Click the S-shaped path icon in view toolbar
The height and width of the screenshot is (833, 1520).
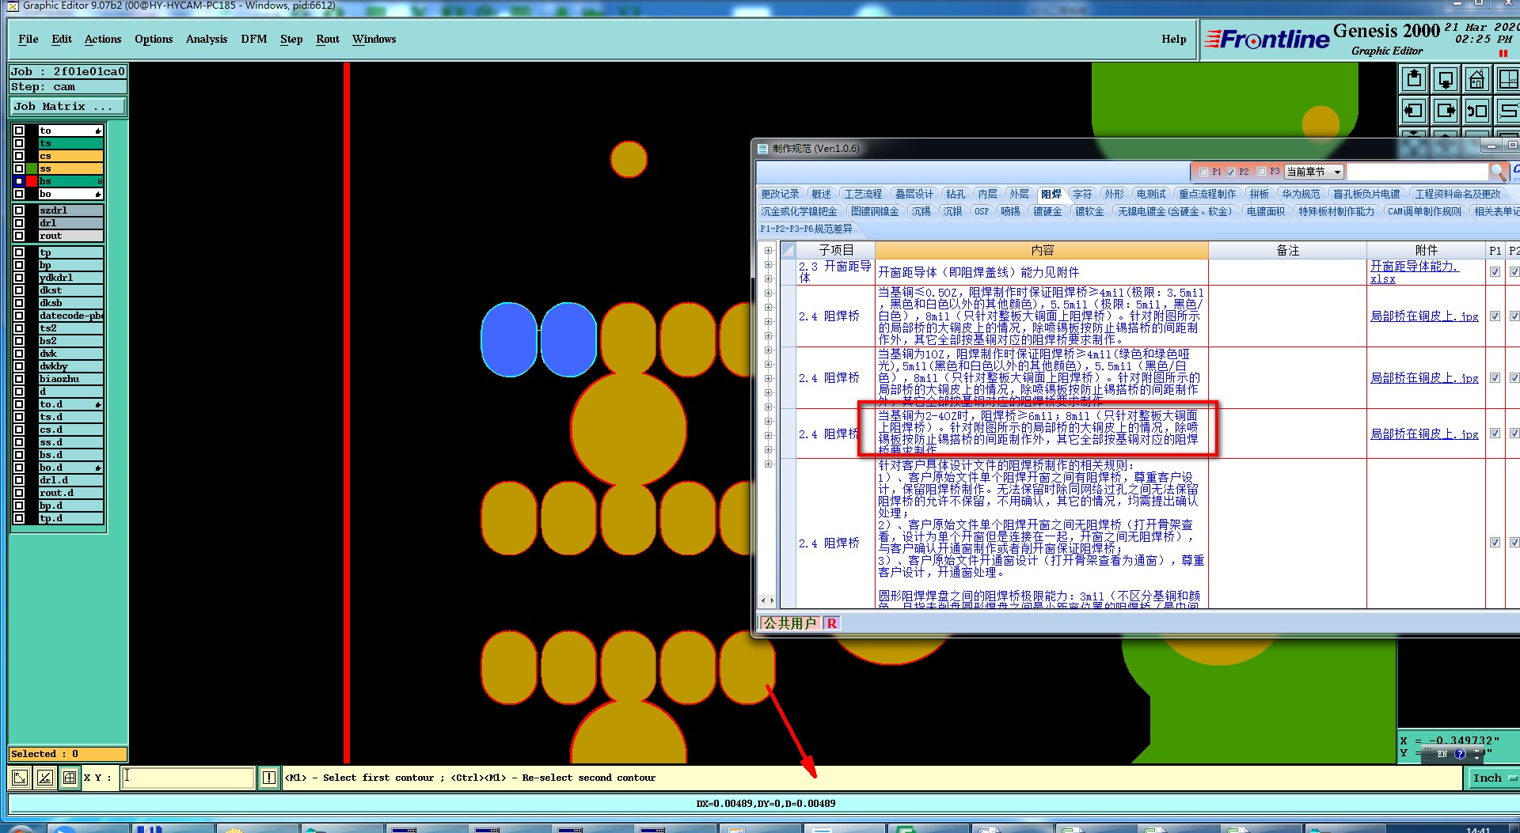click(x=1507, y=111)
